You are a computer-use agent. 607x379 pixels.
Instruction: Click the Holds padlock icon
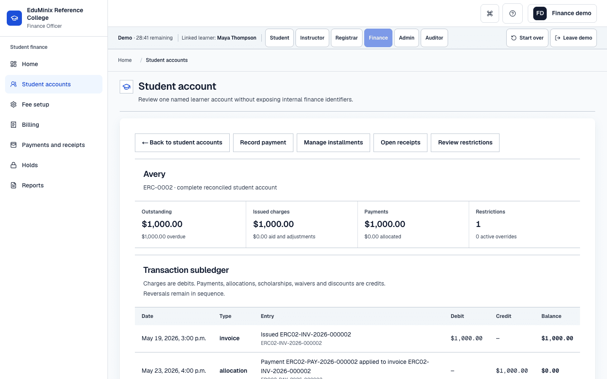pyautogui.click(x=13, y=165)
